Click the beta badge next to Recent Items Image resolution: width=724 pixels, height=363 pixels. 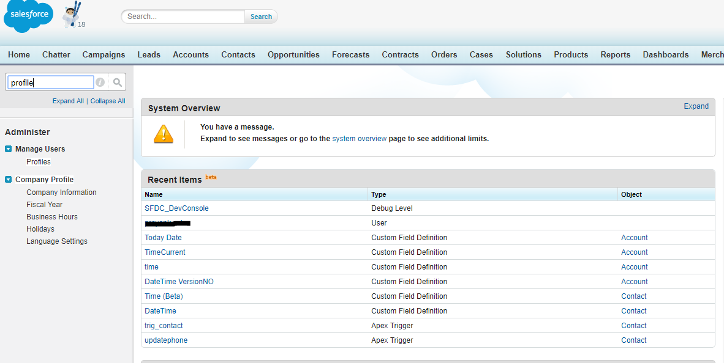pos(211,175)
